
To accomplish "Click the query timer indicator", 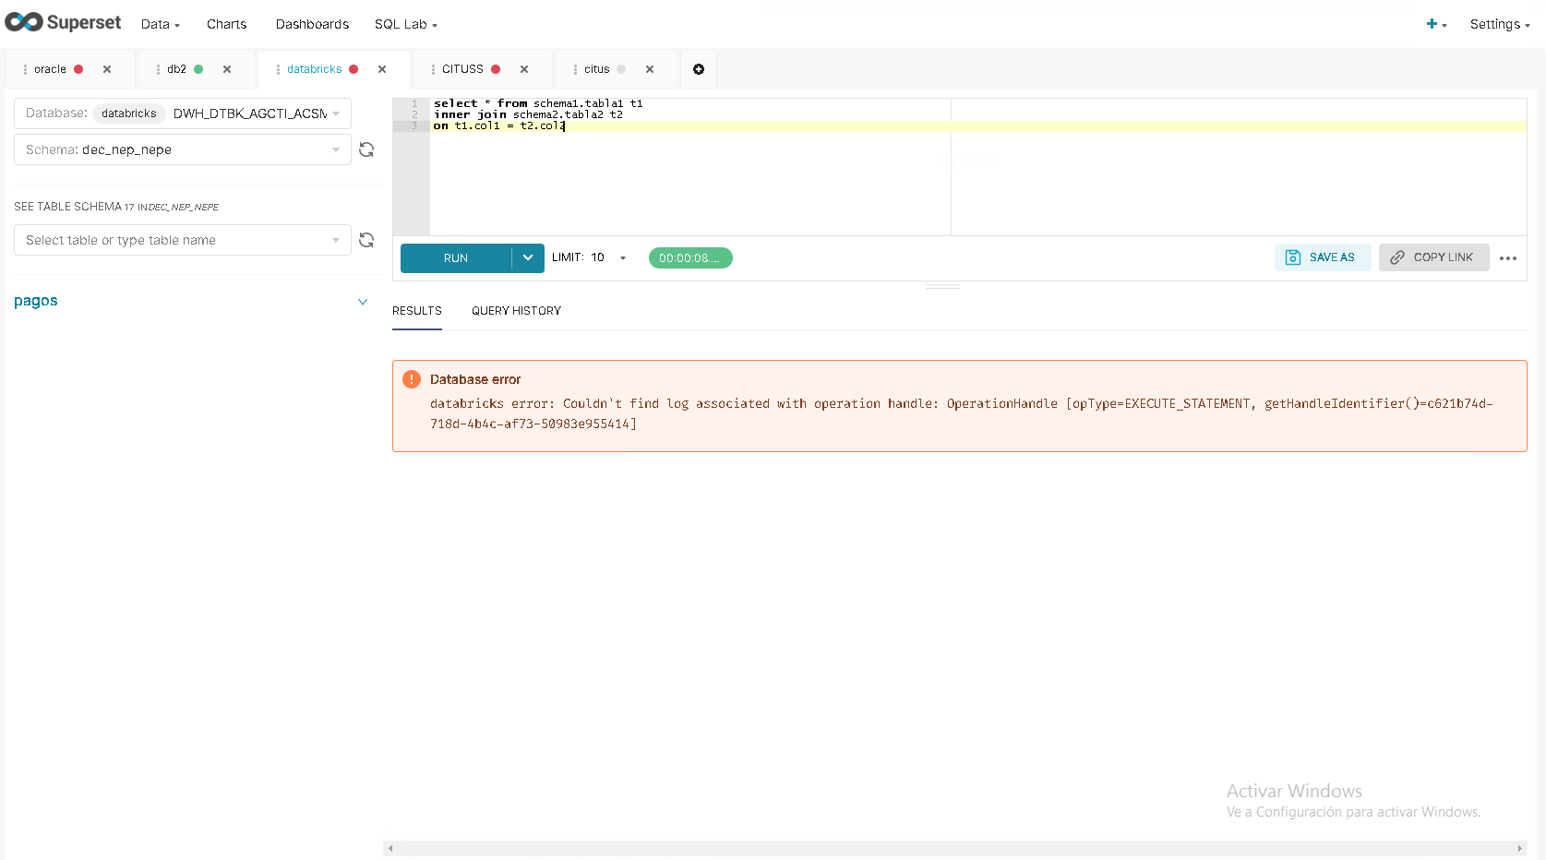I will [x=690, y=258].
